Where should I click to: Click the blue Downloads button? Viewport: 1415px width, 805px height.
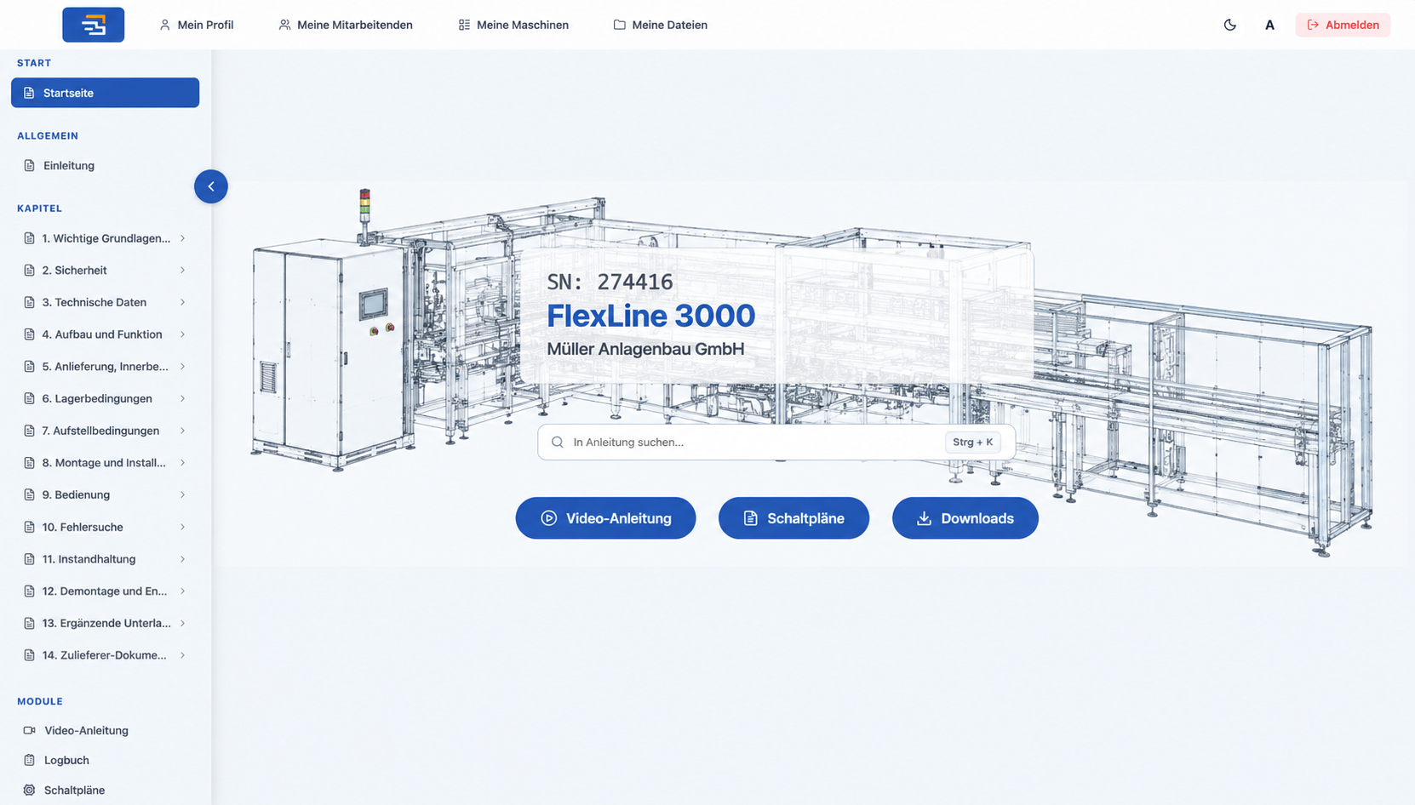pos(965,518)
